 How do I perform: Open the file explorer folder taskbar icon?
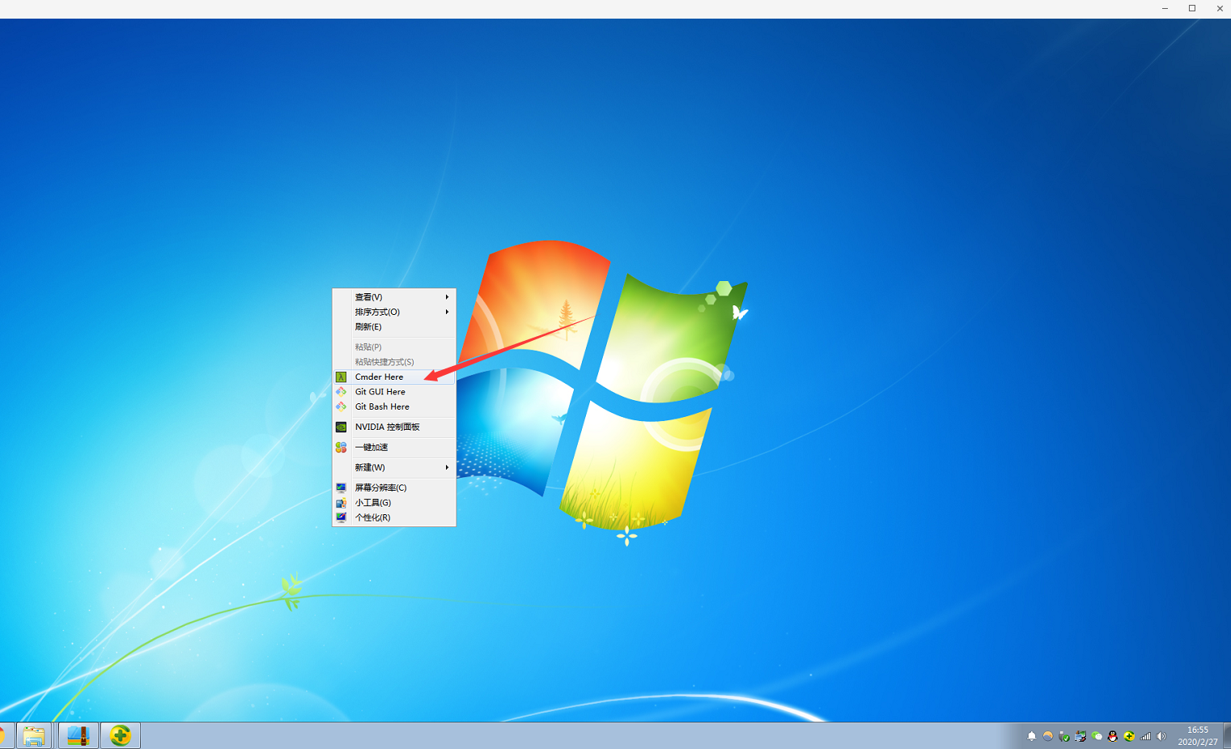pos(34,736)
